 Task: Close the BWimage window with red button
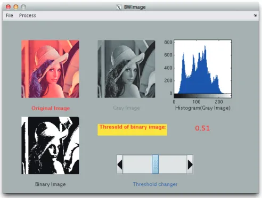pos(8,7)
